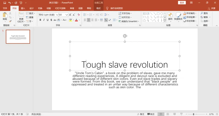Switch to the Format (格式) drawing tools tab
Viewport: 219px width, 116px height.
coord(99,8)
